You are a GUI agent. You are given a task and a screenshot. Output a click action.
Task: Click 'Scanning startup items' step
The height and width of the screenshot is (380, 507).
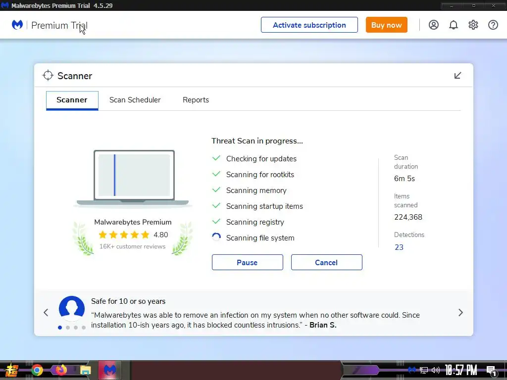pyautogui.click(x=264, y=206)
